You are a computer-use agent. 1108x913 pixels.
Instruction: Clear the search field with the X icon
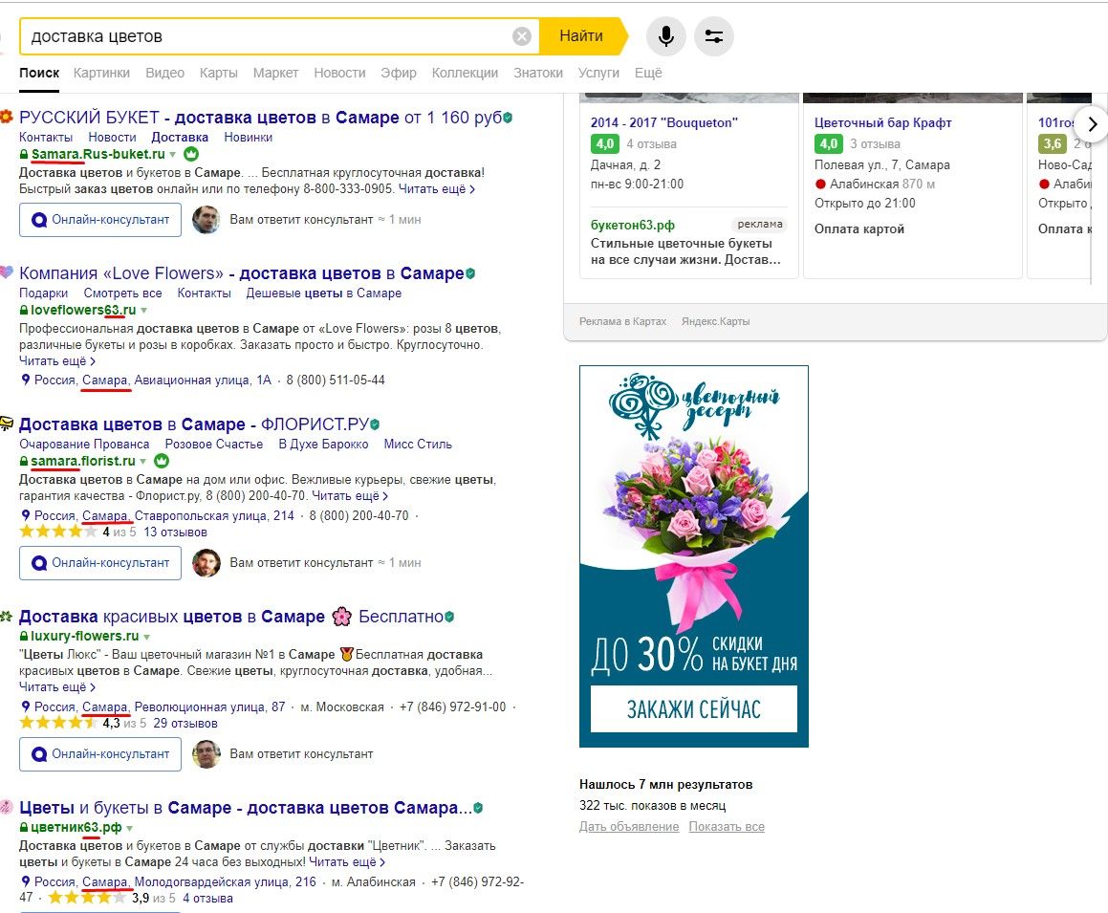(x=521, y=36)
